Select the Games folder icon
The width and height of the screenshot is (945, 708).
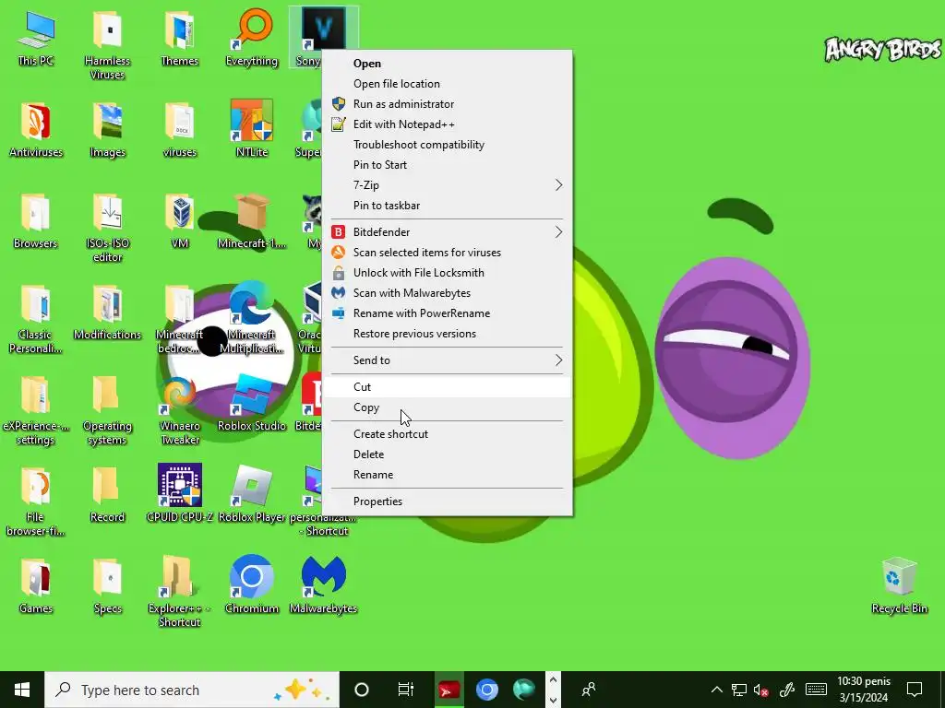36,584
